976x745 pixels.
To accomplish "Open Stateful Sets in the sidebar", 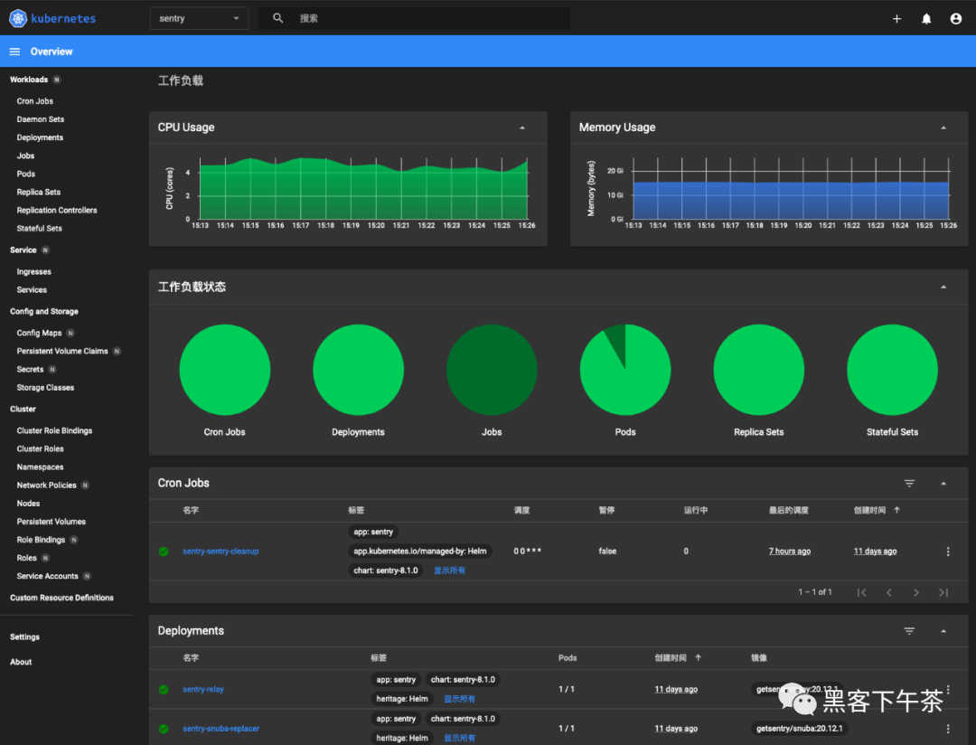I will pos(39,229).
